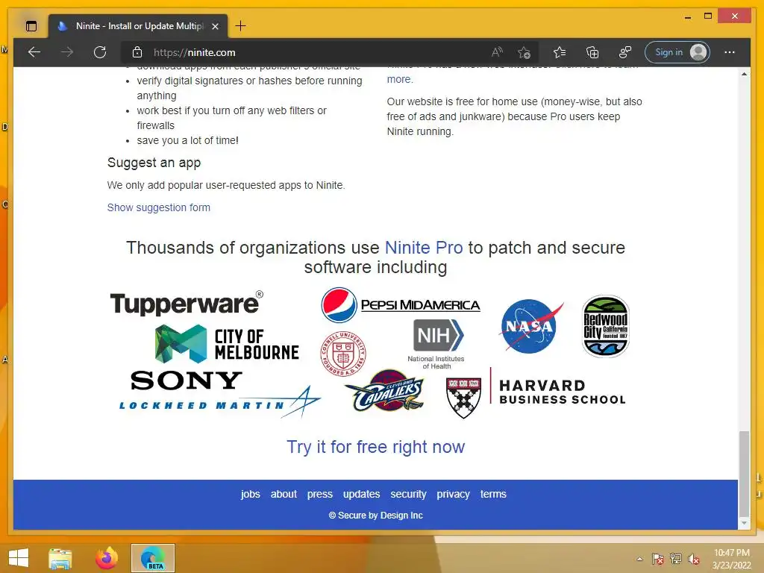Click the Cleveland Cavaliers logo
764x573 pixels.
385,390
